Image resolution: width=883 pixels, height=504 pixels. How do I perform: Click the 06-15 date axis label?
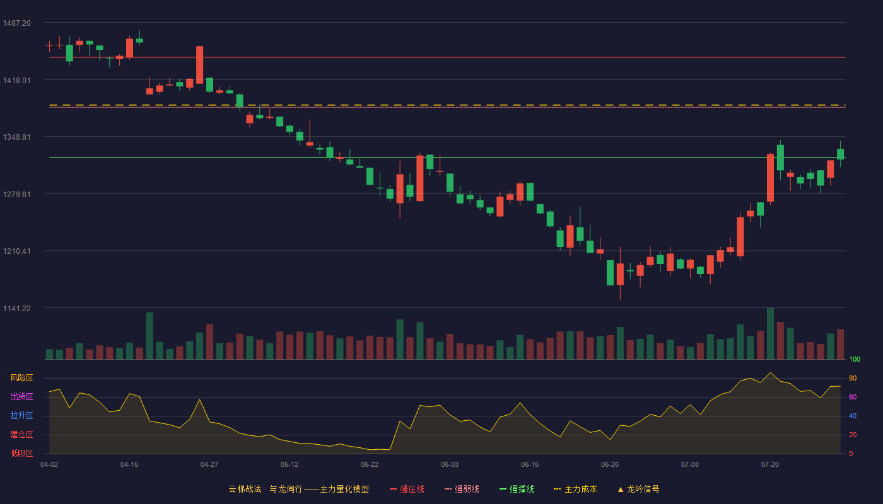530,464
